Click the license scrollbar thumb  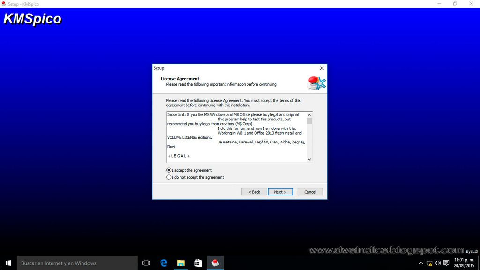309,120
